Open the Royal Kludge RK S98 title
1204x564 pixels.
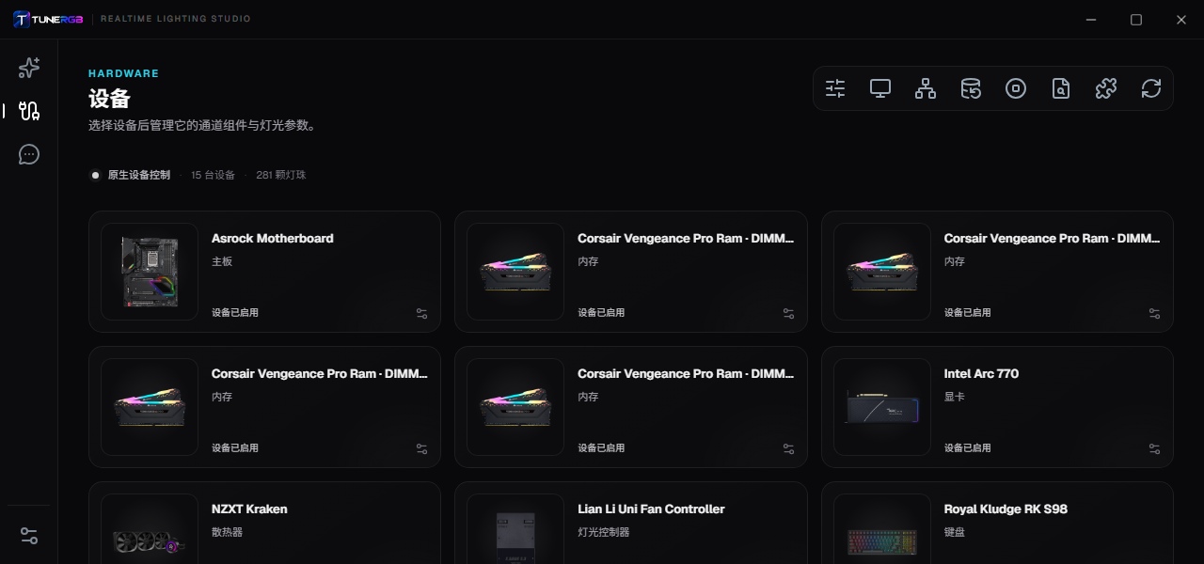(x=1006, y=509)
